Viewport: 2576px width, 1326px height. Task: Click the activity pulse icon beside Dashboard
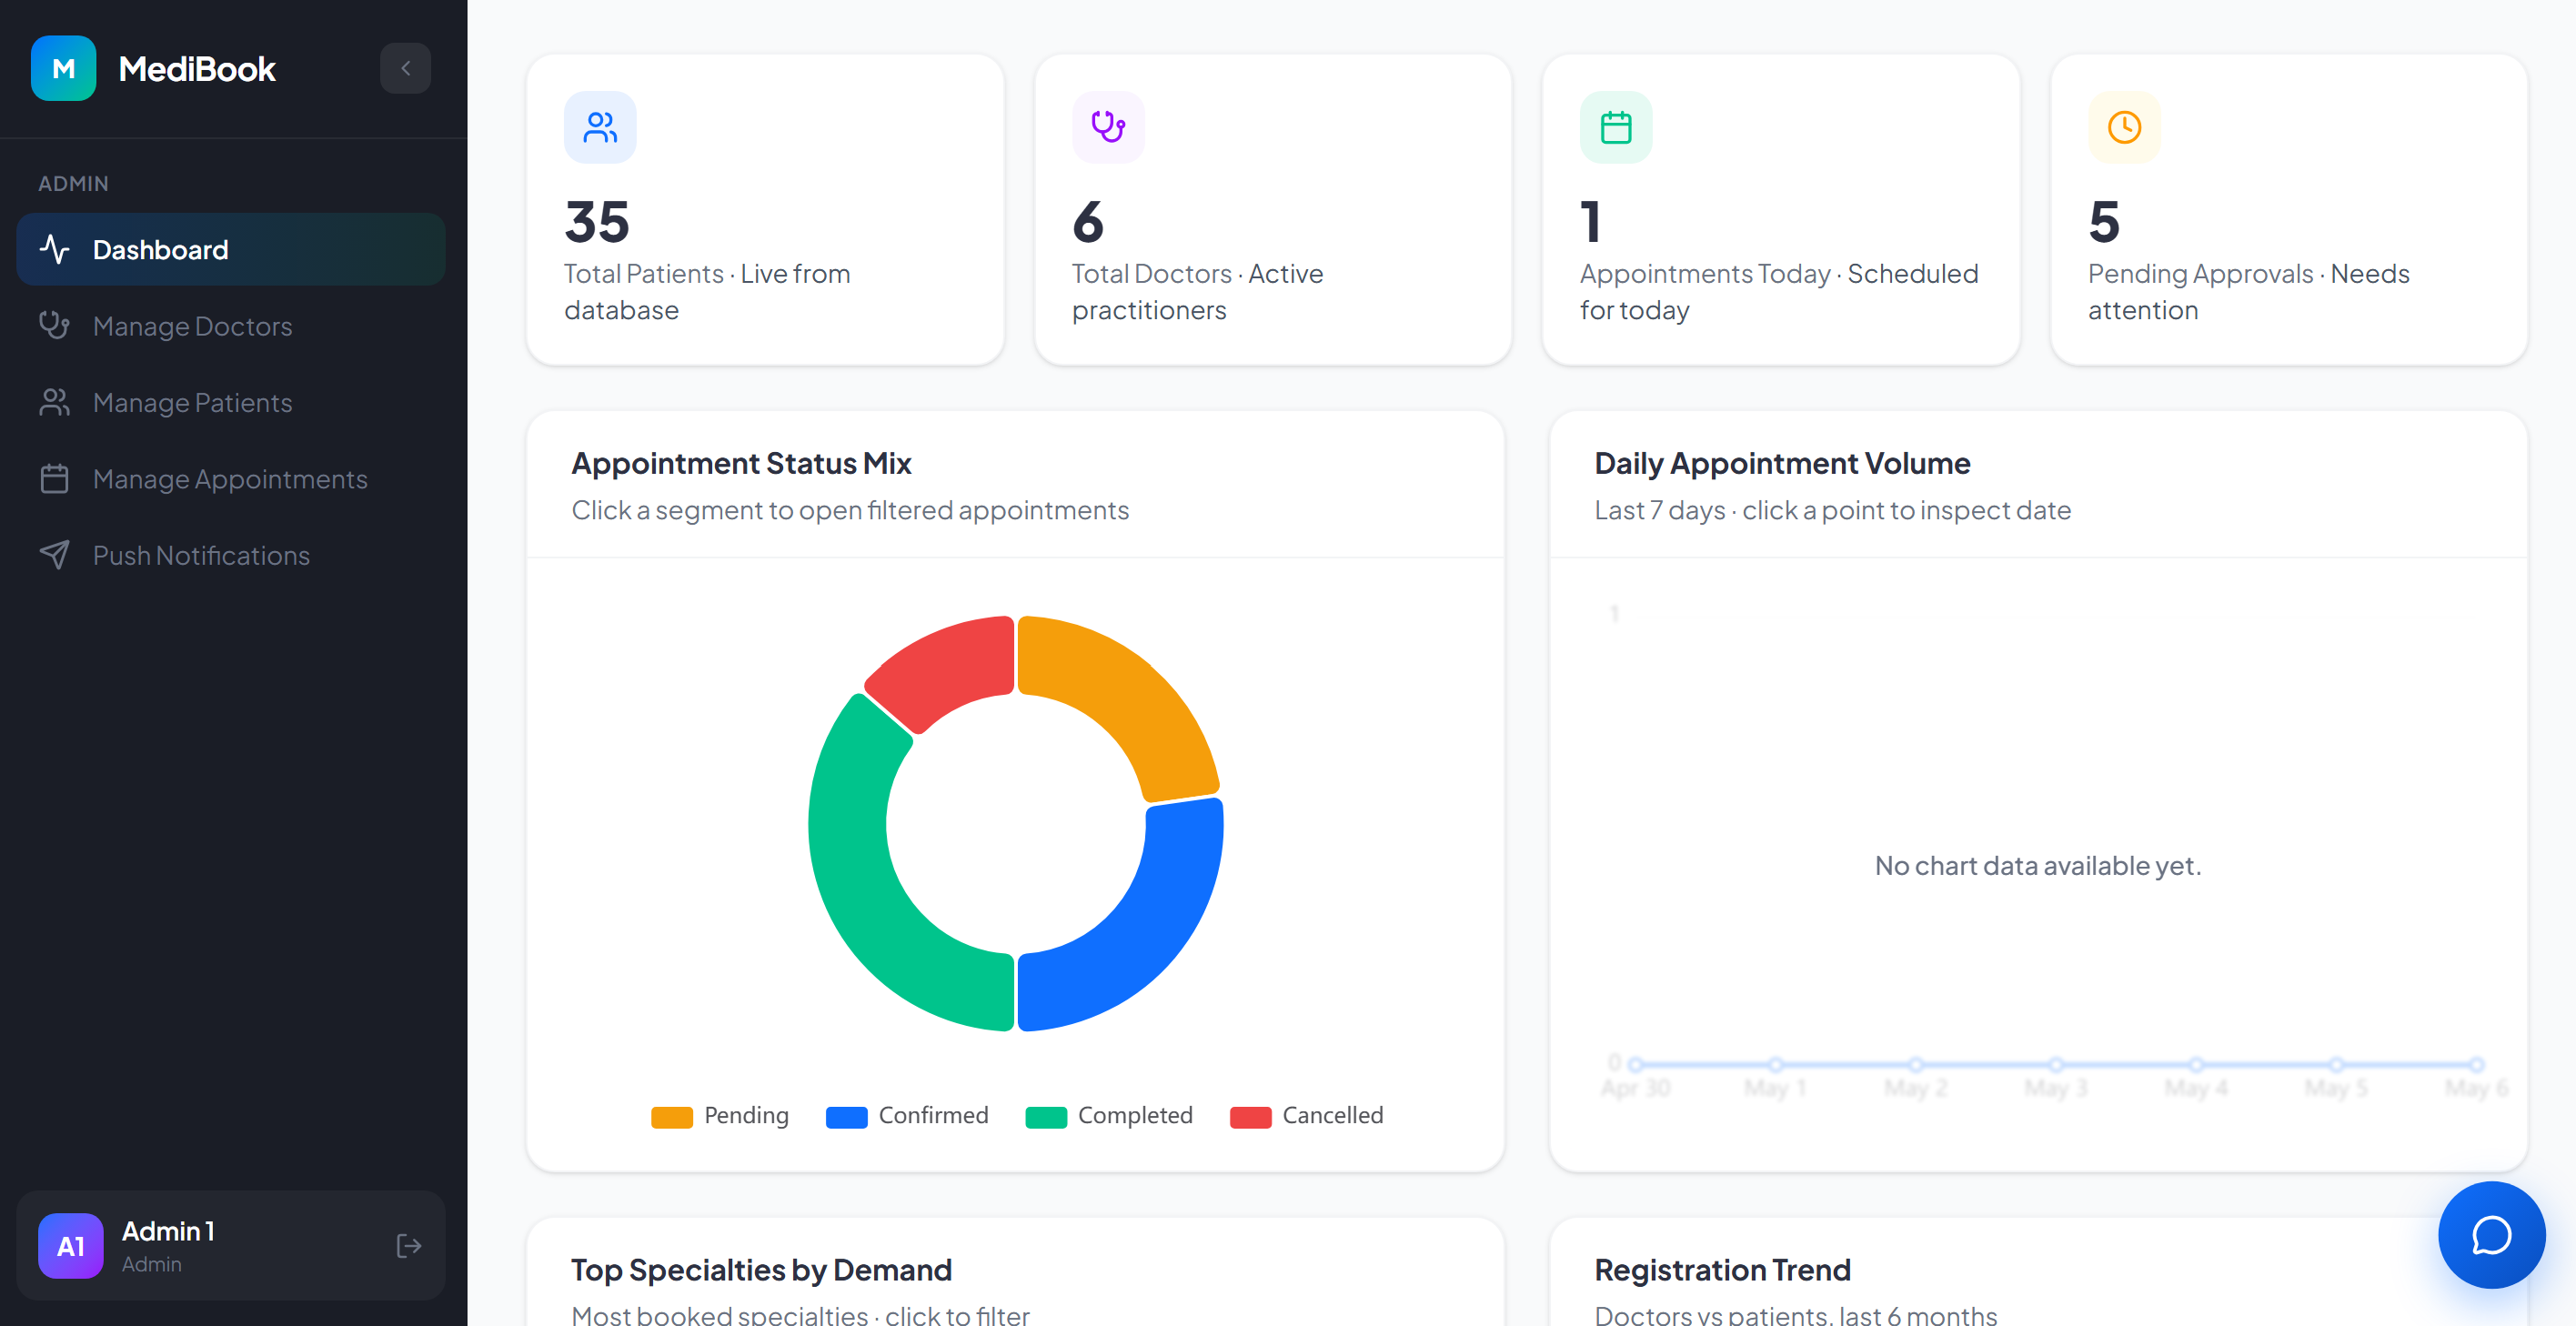55,249
